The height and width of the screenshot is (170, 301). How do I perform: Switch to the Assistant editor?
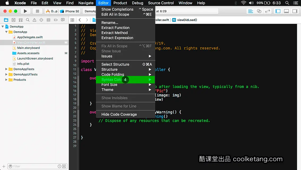coord(259,11)
